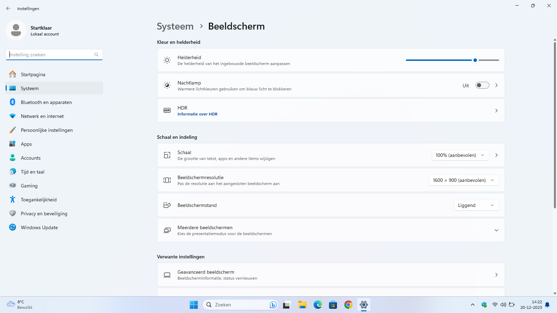Click the Helderheid brightness slider
This screenshot has width=557, height=313.
pos(452,60)
